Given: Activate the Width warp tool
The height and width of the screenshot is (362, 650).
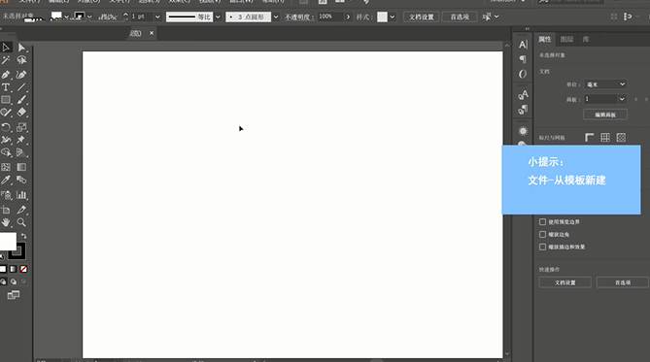Looking at the screenshot, I should pyautogui.click(x=6, y=140).
